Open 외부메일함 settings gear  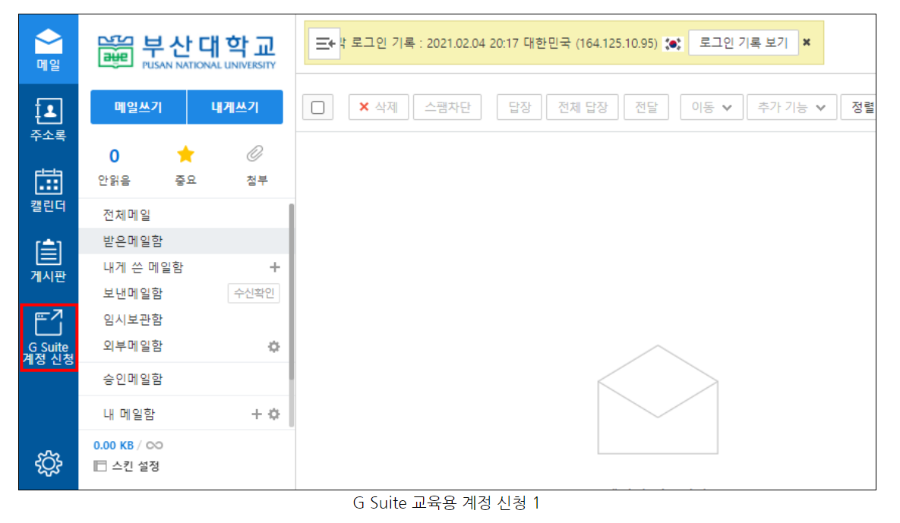273,345
